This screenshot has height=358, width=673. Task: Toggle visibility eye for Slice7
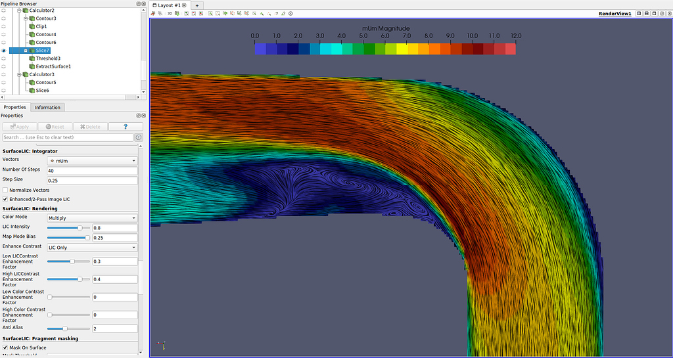(x=4, y=51)
